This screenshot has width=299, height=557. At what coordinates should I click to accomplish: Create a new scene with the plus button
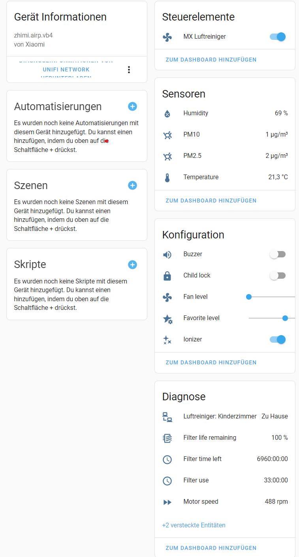132,186
